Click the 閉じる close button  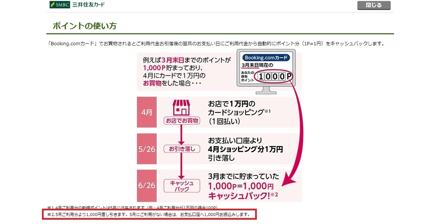(374, 5)
